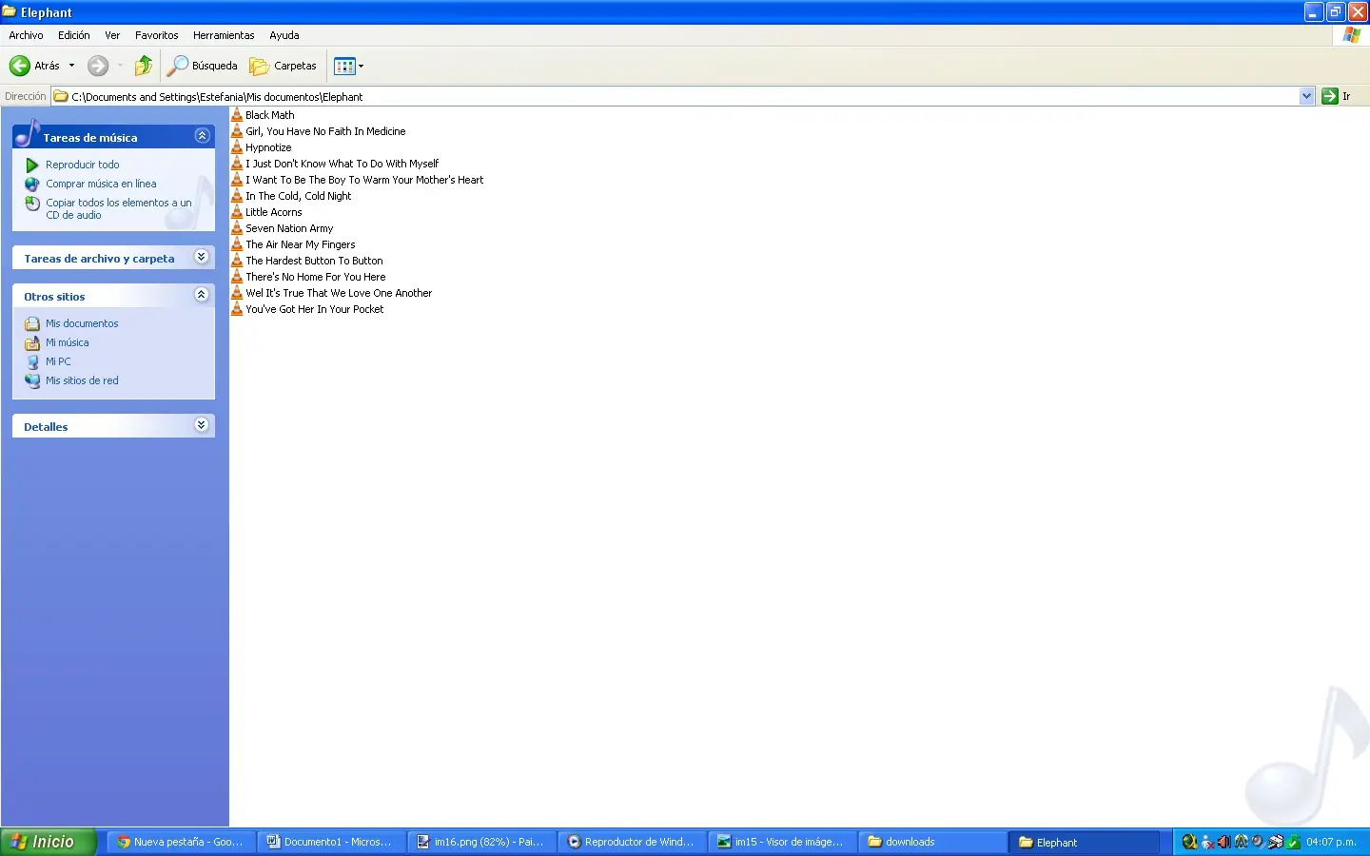Image resolution: width=1370 pixels, height=856 pixels.
Task: Click the system tray clock
Action: [1331, 842]
